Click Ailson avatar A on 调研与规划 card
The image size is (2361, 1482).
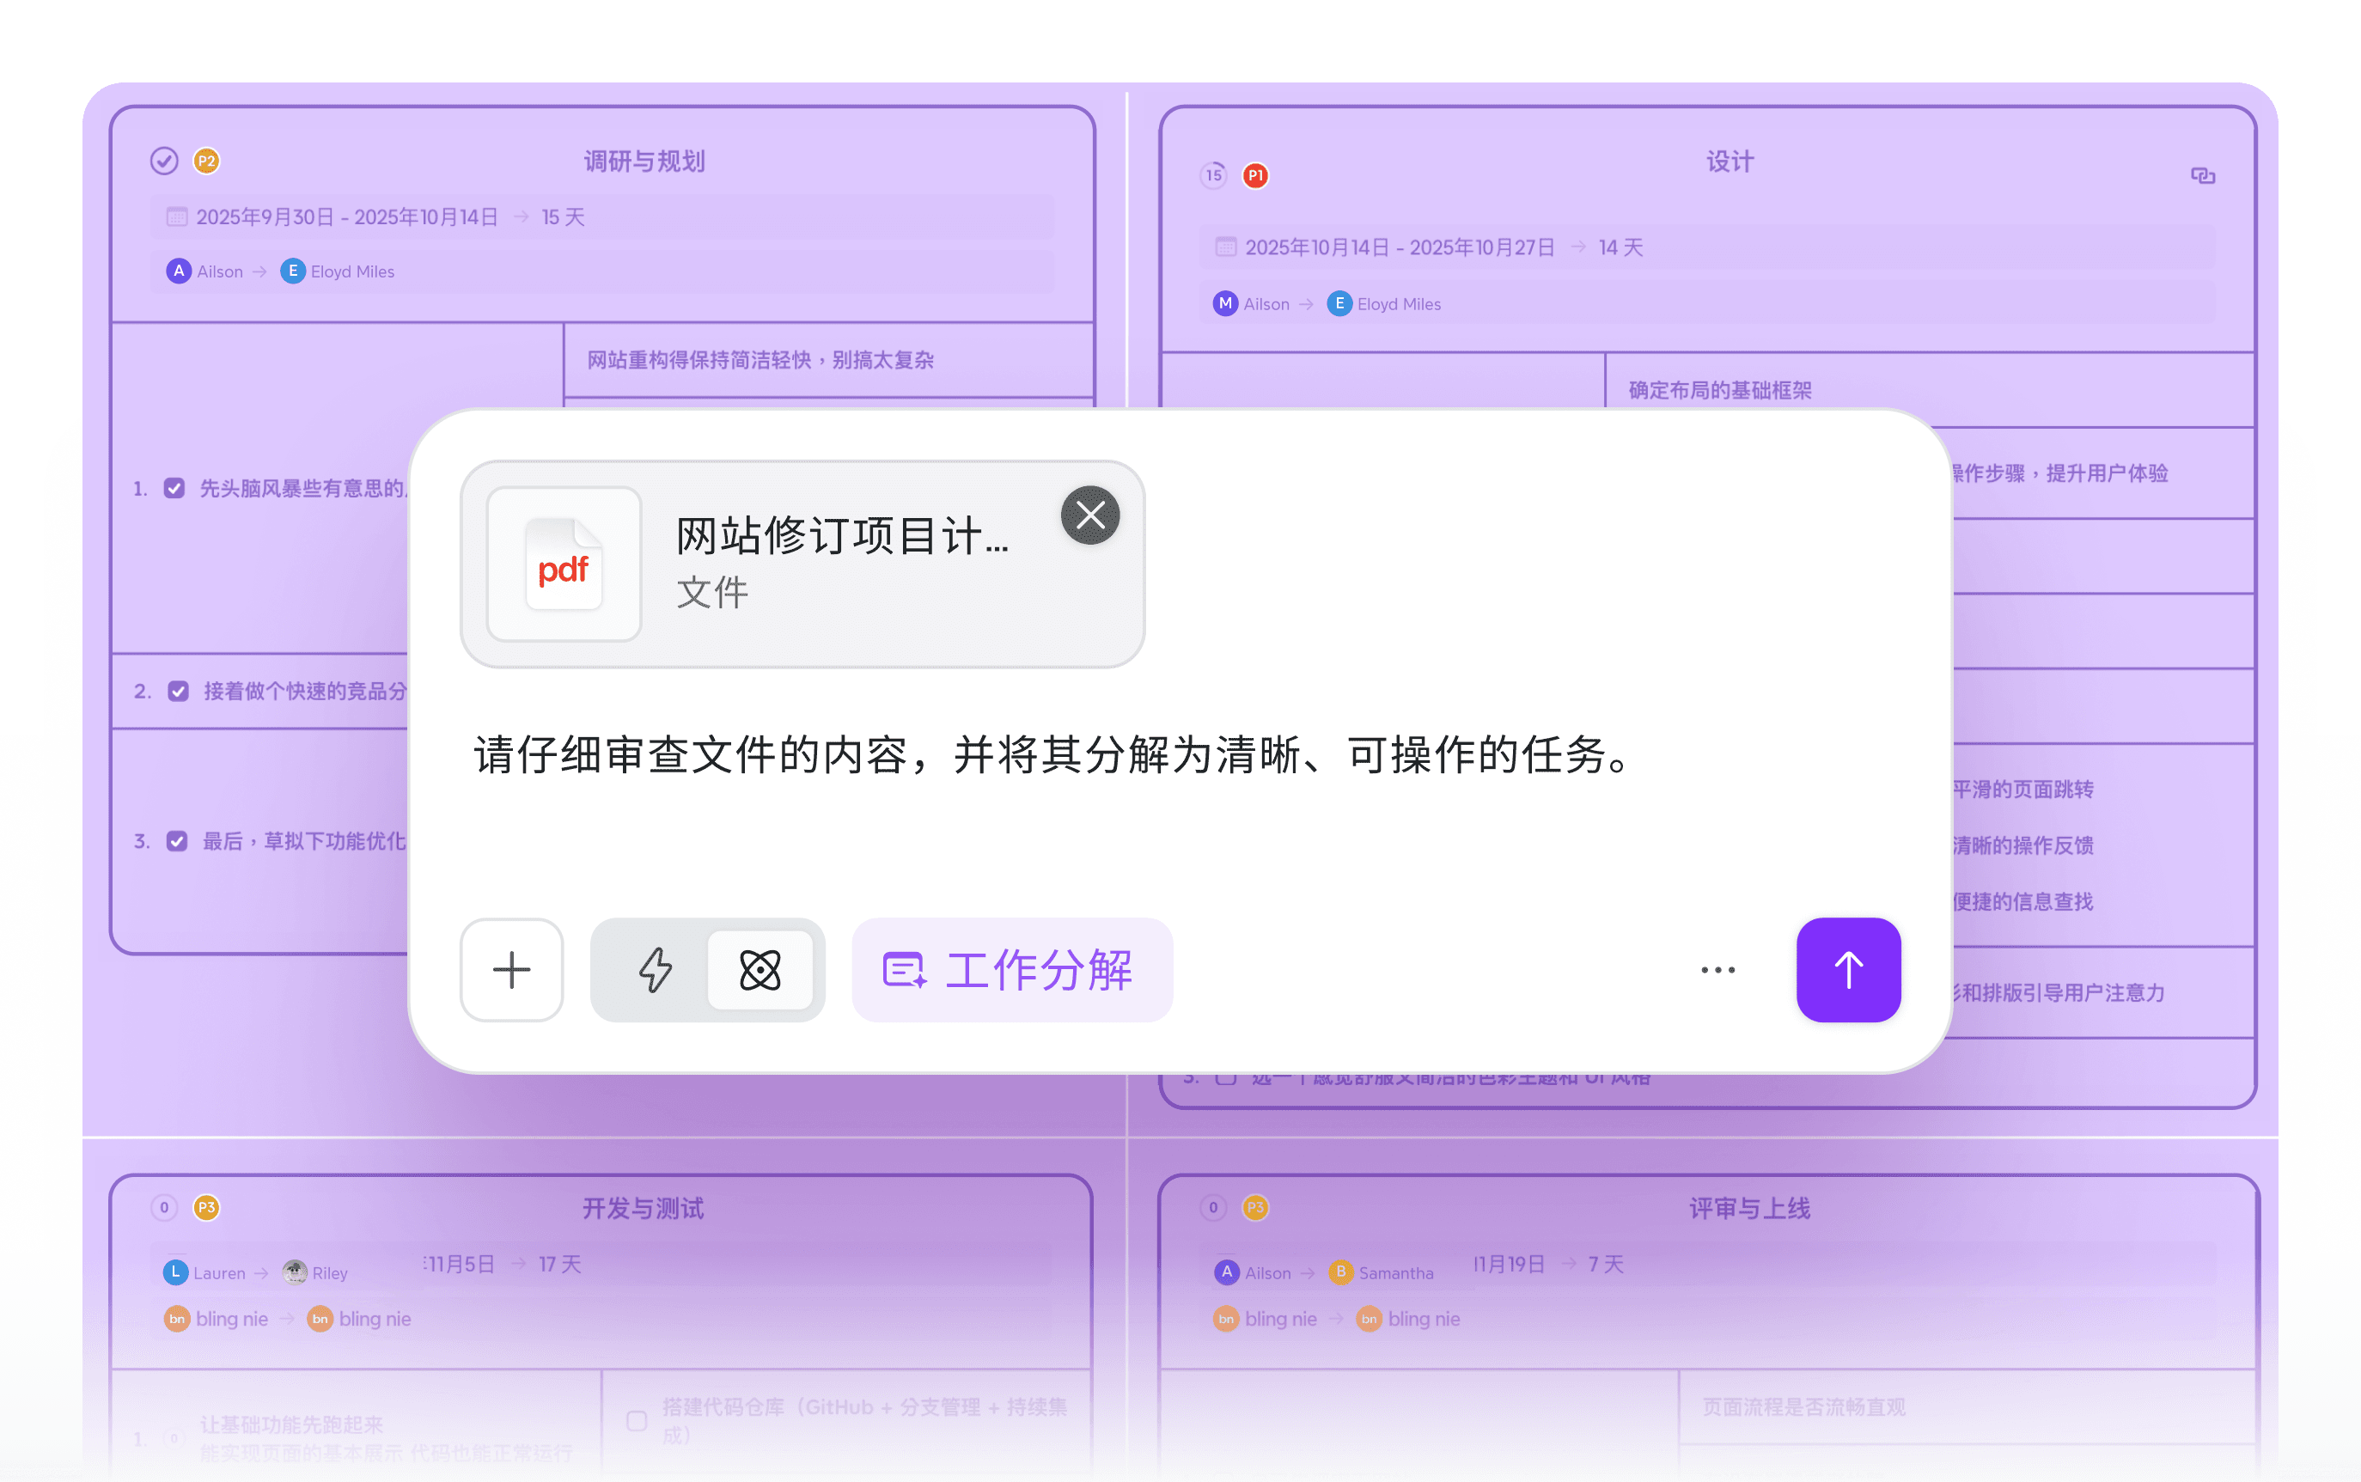[x=179, y=271]
